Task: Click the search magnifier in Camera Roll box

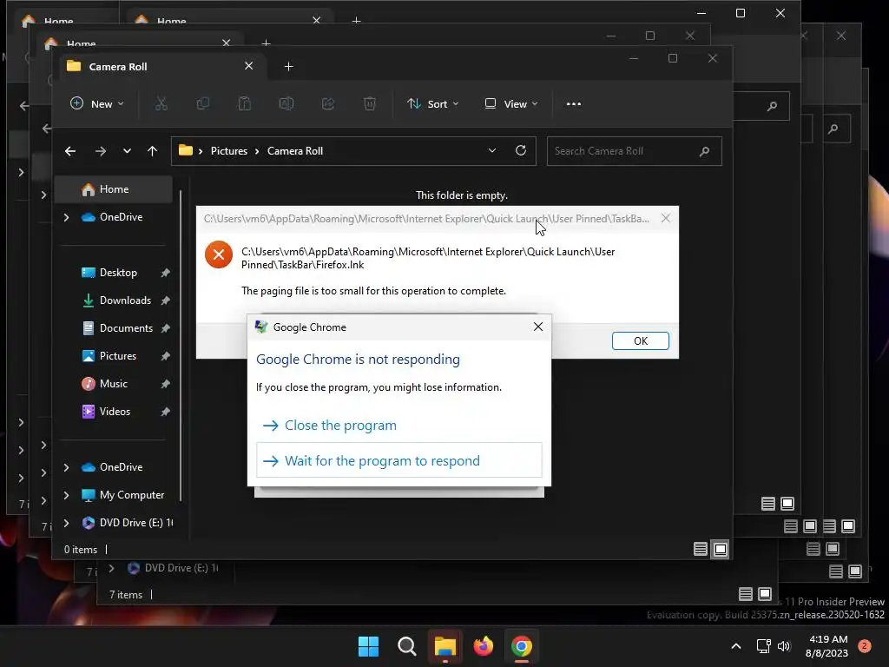Action: (x=704, y=151)
